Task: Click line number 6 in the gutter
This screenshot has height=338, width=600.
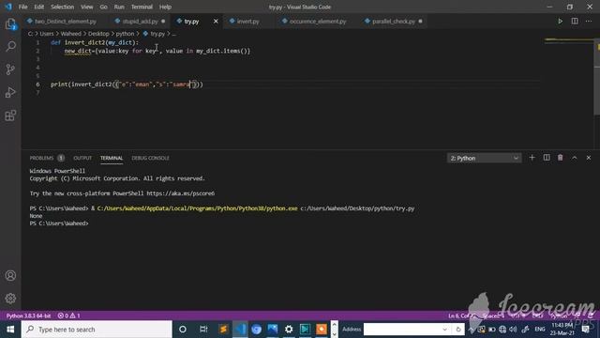Action: click(x=37, y=84)
